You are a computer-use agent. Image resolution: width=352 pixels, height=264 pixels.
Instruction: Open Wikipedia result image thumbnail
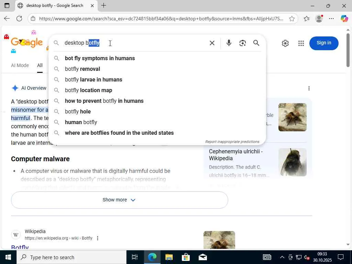click(219, 240)
